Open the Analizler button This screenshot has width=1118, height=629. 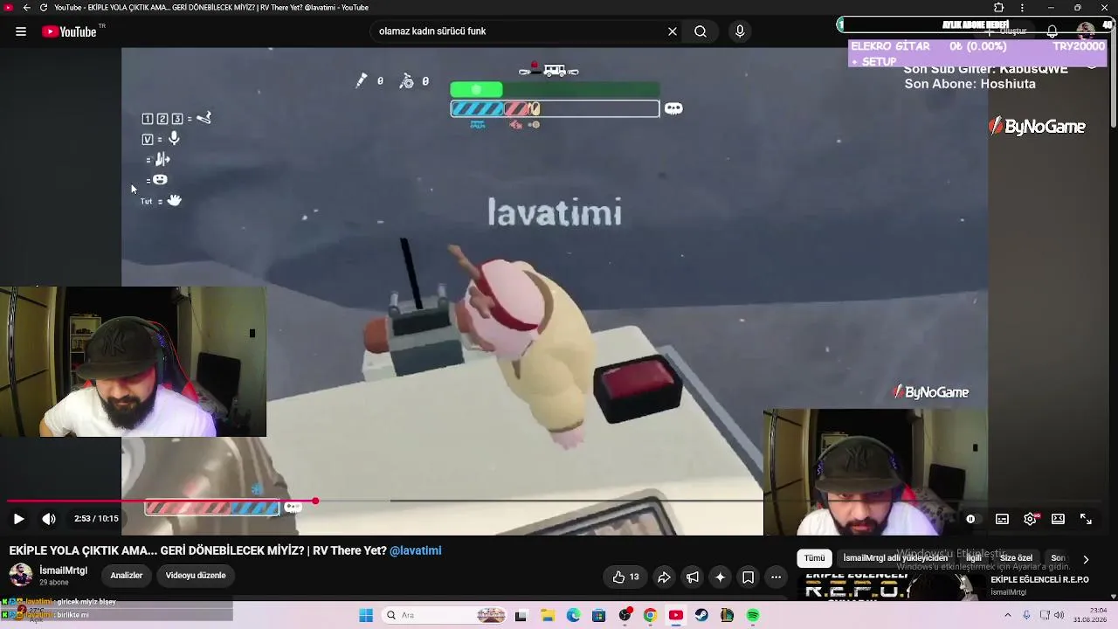tap(127, 576)
